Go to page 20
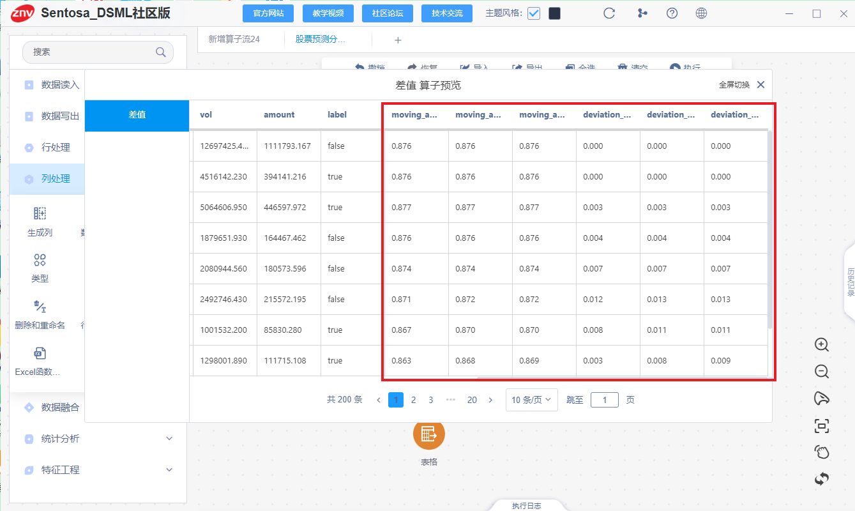The height and width of the screenshot is (511, 855). pyautogui.click(x=472, y=400)
